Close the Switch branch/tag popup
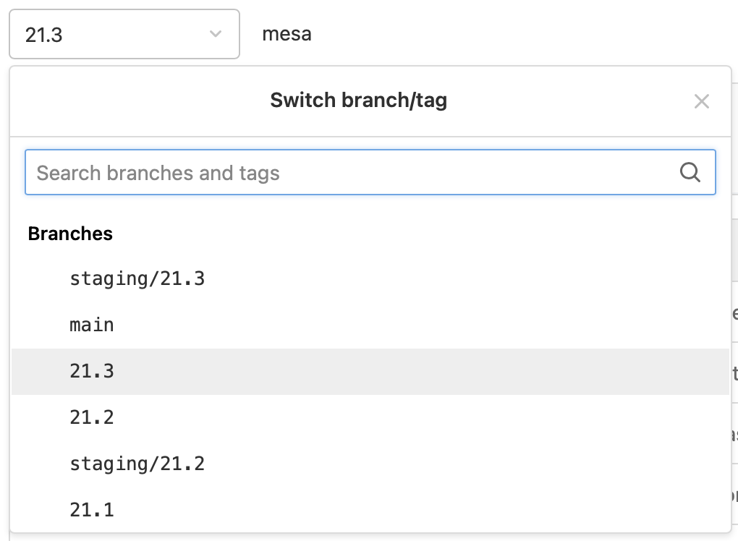738x541 pixels. [701, 101]
